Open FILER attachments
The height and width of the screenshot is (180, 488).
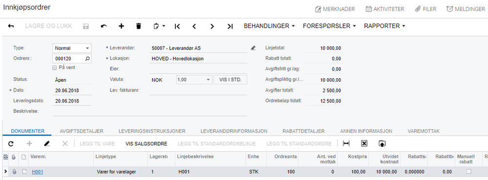(x=425, y=9)
